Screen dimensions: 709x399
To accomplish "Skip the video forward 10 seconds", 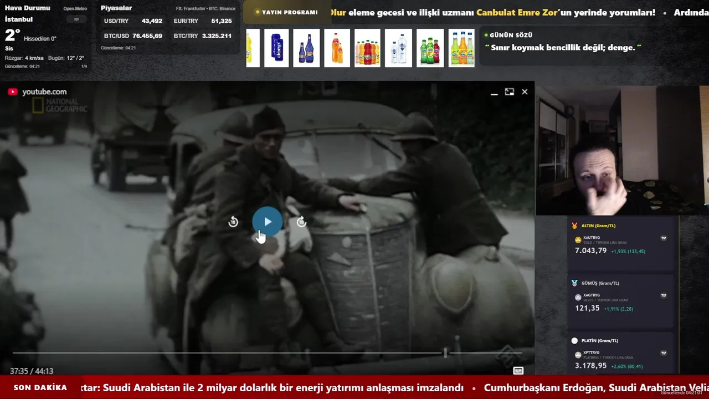I will pyautogui.click(x=301, y=222).
